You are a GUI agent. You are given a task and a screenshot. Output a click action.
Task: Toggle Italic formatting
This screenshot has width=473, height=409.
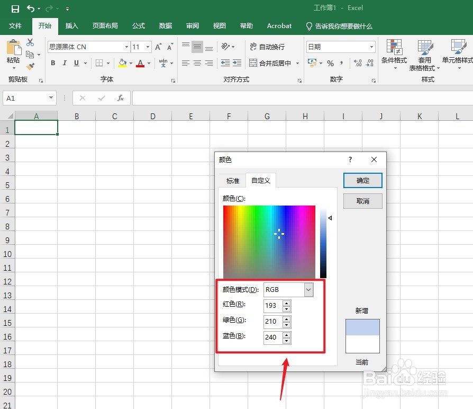[65, 63]
